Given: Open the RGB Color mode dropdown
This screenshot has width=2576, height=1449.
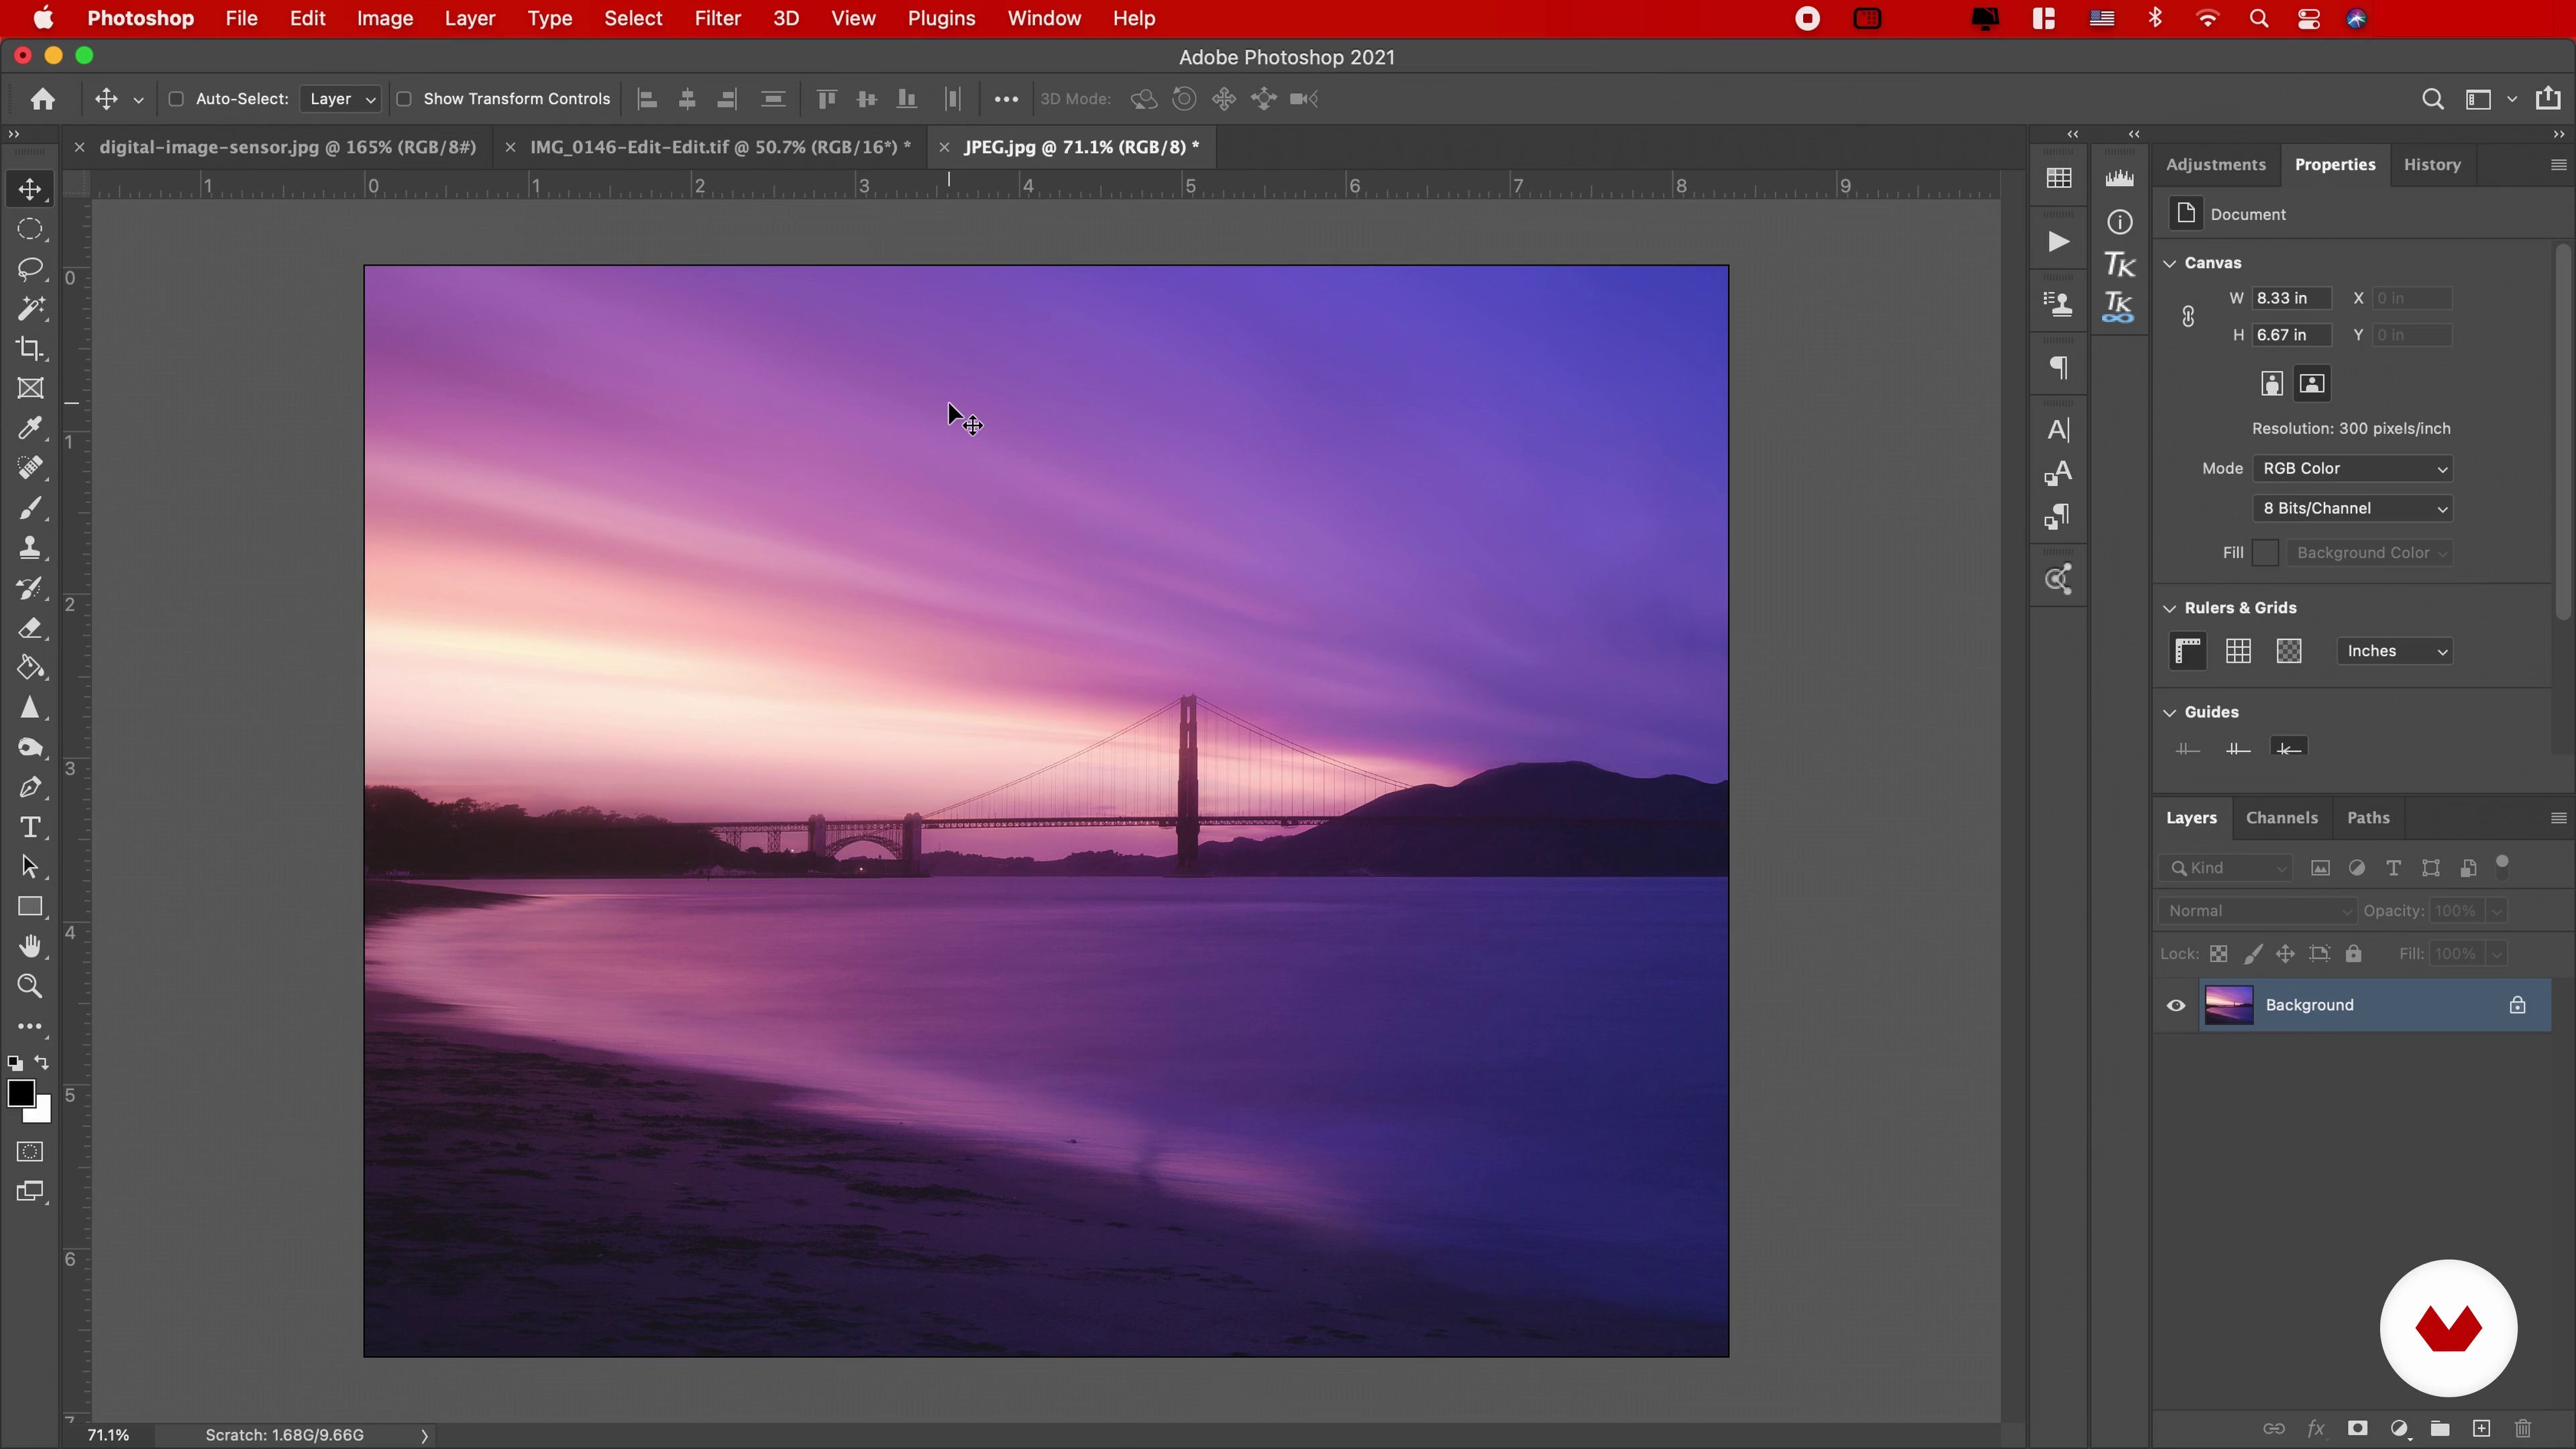Looking at the screenshot, I should [2352, 468].
